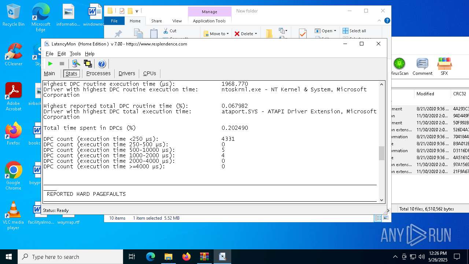Switch to the Main tab
Image resolution: width=469 pixels, height=264 pixels.
tap(49, 73)
